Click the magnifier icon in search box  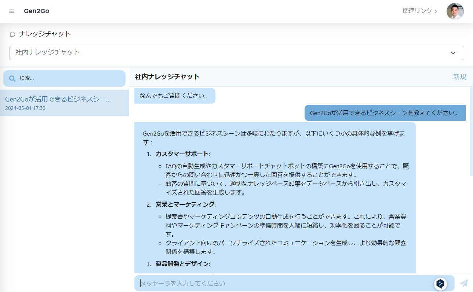coord(12,78)
